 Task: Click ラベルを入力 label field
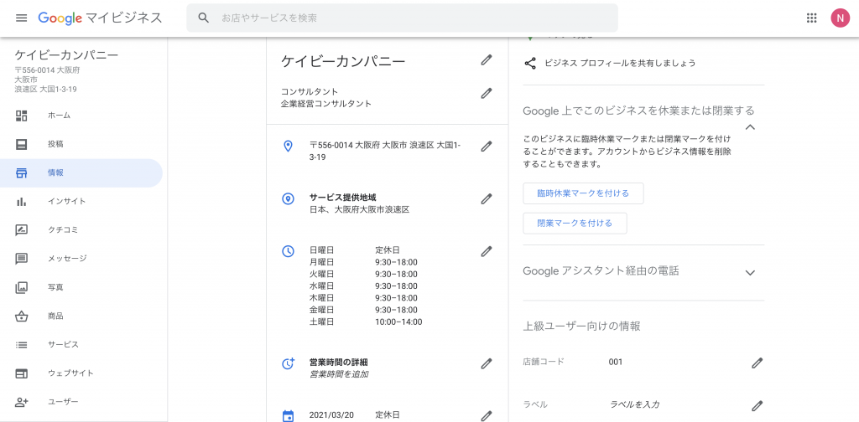pyautogui.click(x=634, y=405)
